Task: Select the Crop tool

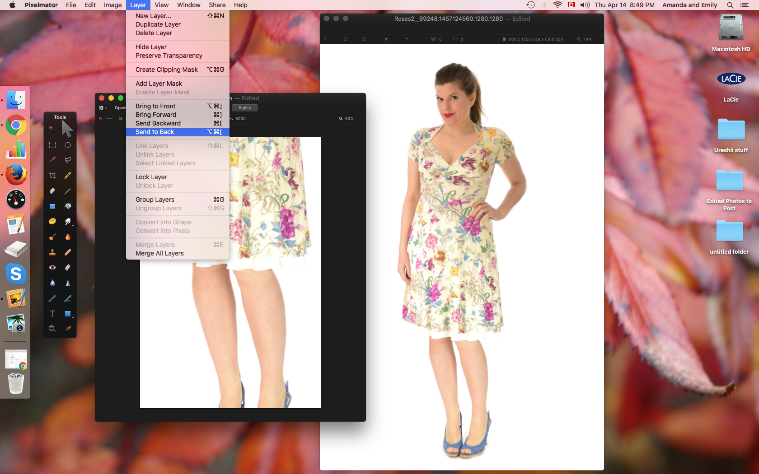Action: point(52,176)
